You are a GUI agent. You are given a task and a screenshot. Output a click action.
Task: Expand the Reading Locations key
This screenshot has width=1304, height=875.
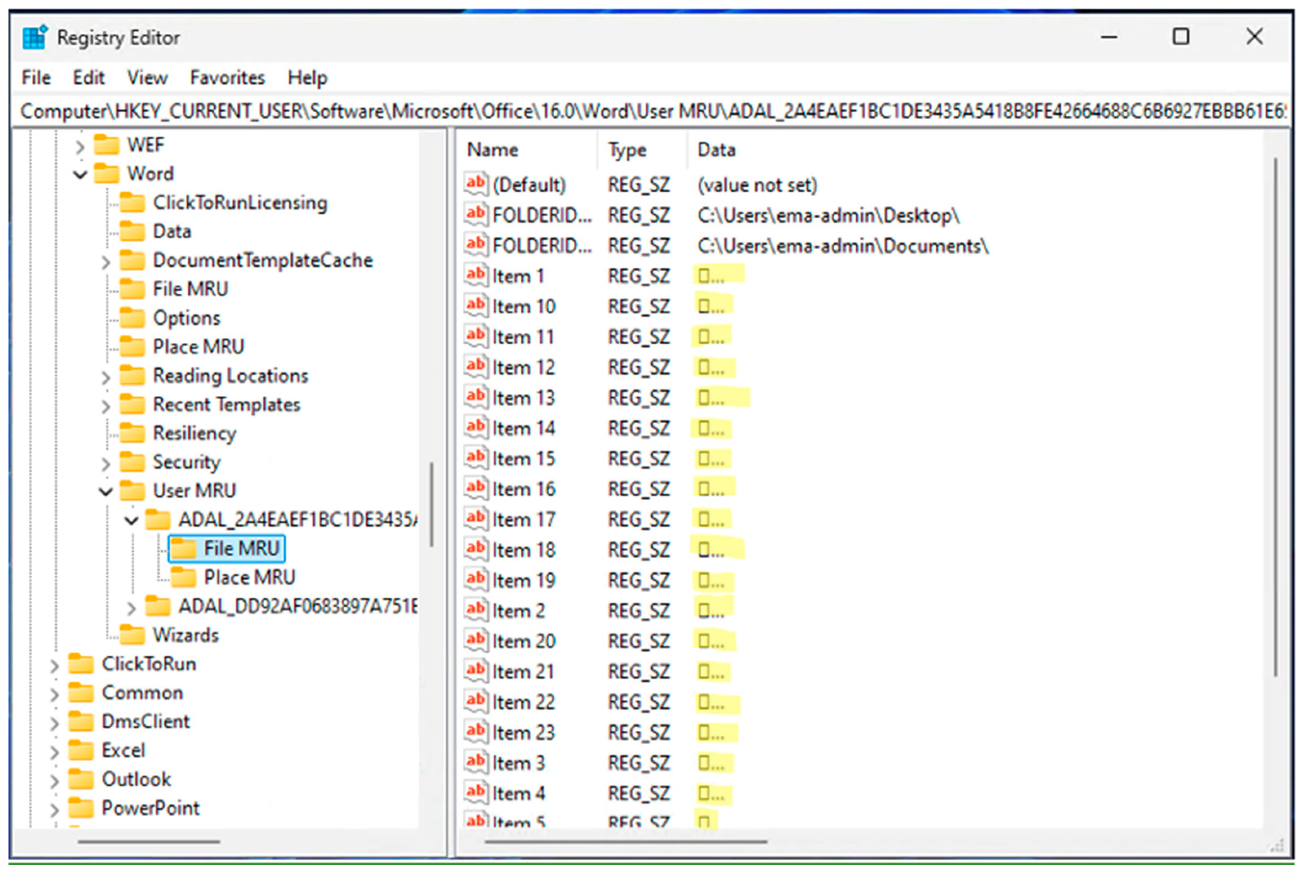pyautogui.click(x=105, y=377)
